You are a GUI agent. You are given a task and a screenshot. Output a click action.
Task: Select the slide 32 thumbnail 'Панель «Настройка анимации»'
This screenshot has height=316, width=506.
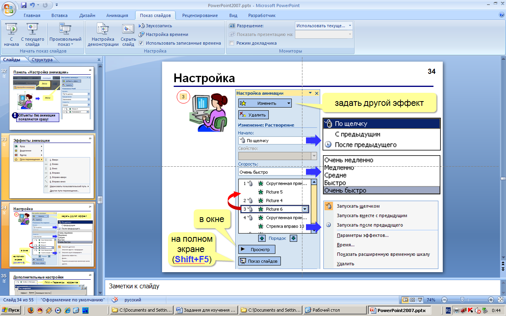[x=51, y=98]
